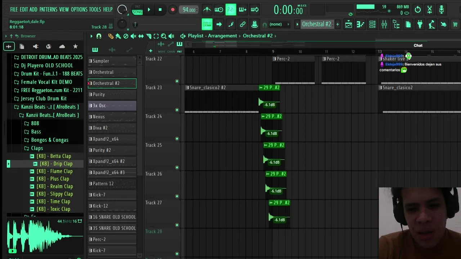Open the audio editor scissors icon
The height and width of the screenshot is (259, 461).
[x=430, y=10]
